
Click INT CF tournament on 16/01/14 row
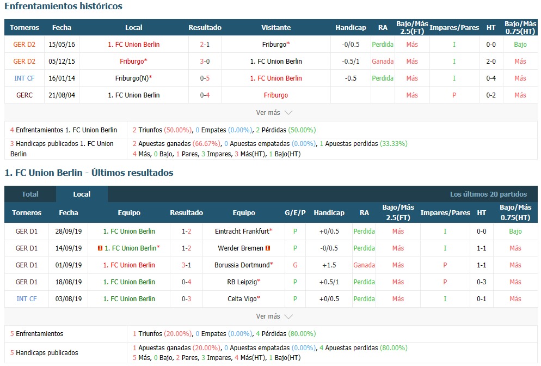24,78
